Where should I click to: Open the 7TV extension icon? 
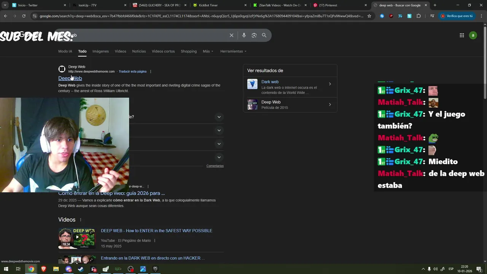pyautogui.click(x=400, y=16)
